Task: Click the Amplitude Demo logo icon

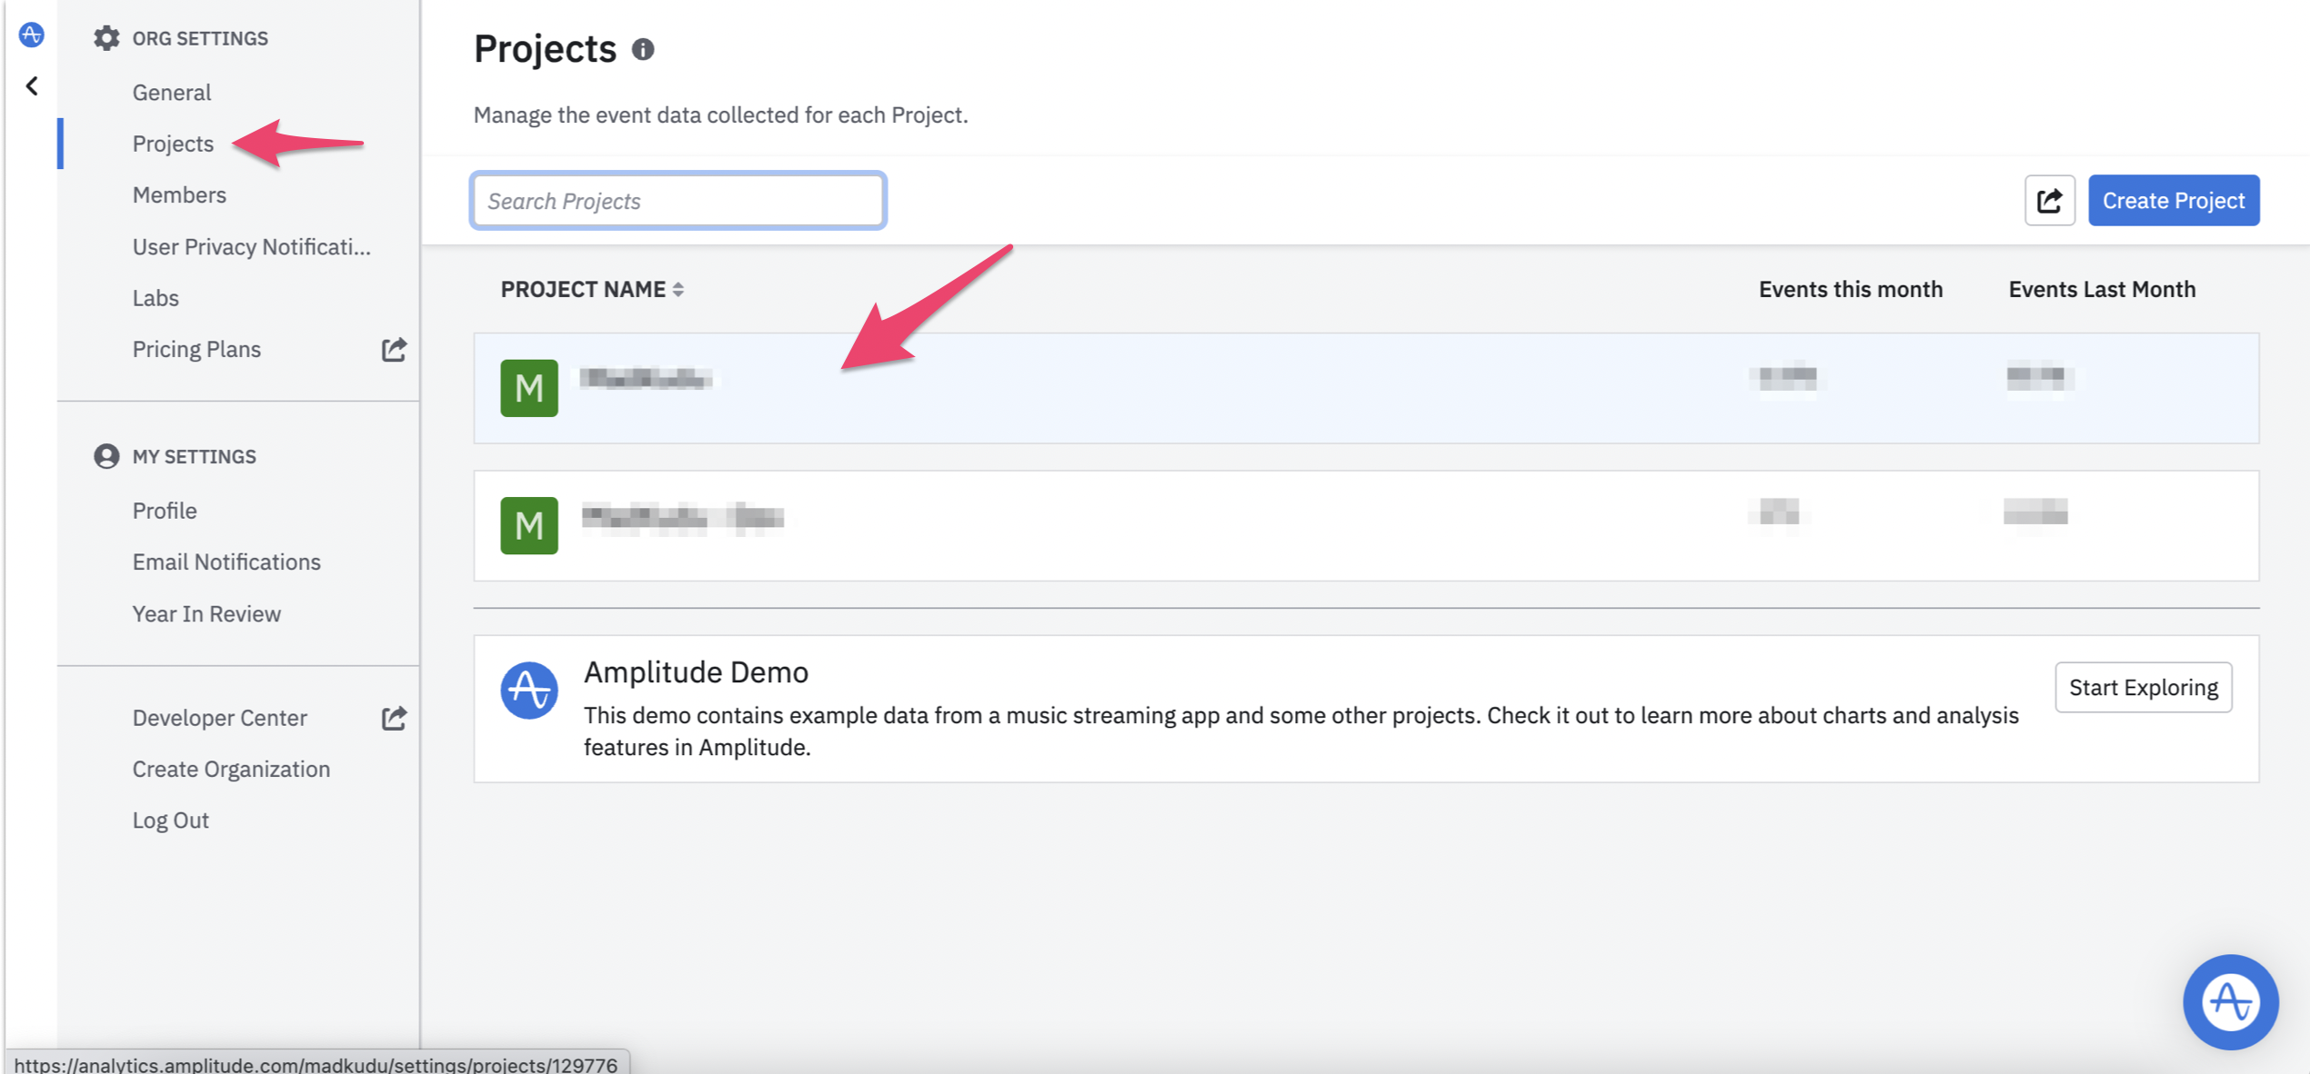Action: coord(529,691)
